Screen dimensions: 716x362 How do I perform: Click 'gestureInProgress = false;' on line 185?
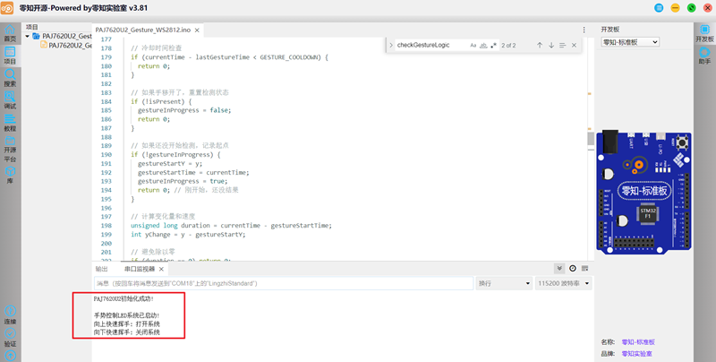(x=184, y=110)
